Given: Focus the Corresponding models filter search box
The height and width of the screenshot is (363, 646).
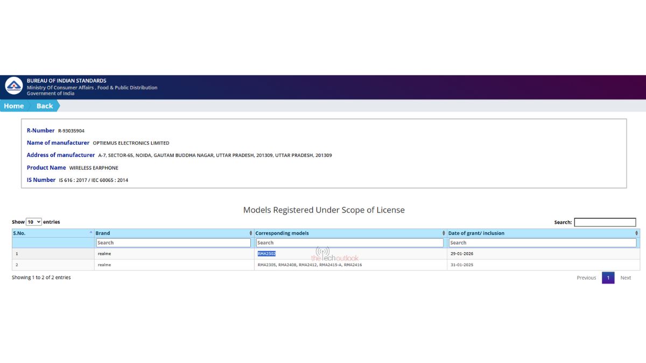Looking at the screenshot, I should pyautogui.click(x=350, y=243).
